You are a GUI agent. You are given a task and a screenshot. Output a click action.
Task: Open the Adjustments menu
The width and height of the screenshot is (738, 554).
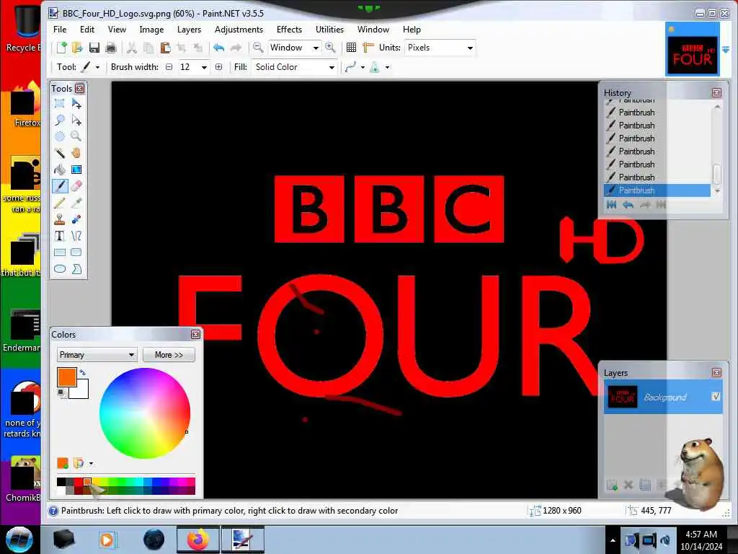239,29
